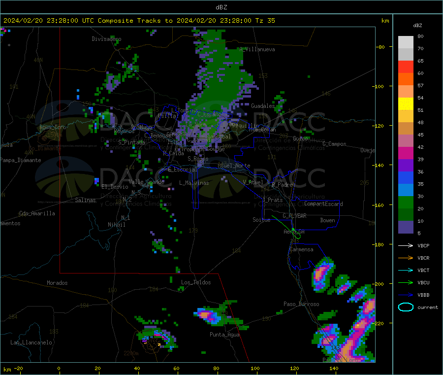Click the 'Atuel_Norte' map label
The width and height of the screenshot is (443, 375).
[234, 166]
